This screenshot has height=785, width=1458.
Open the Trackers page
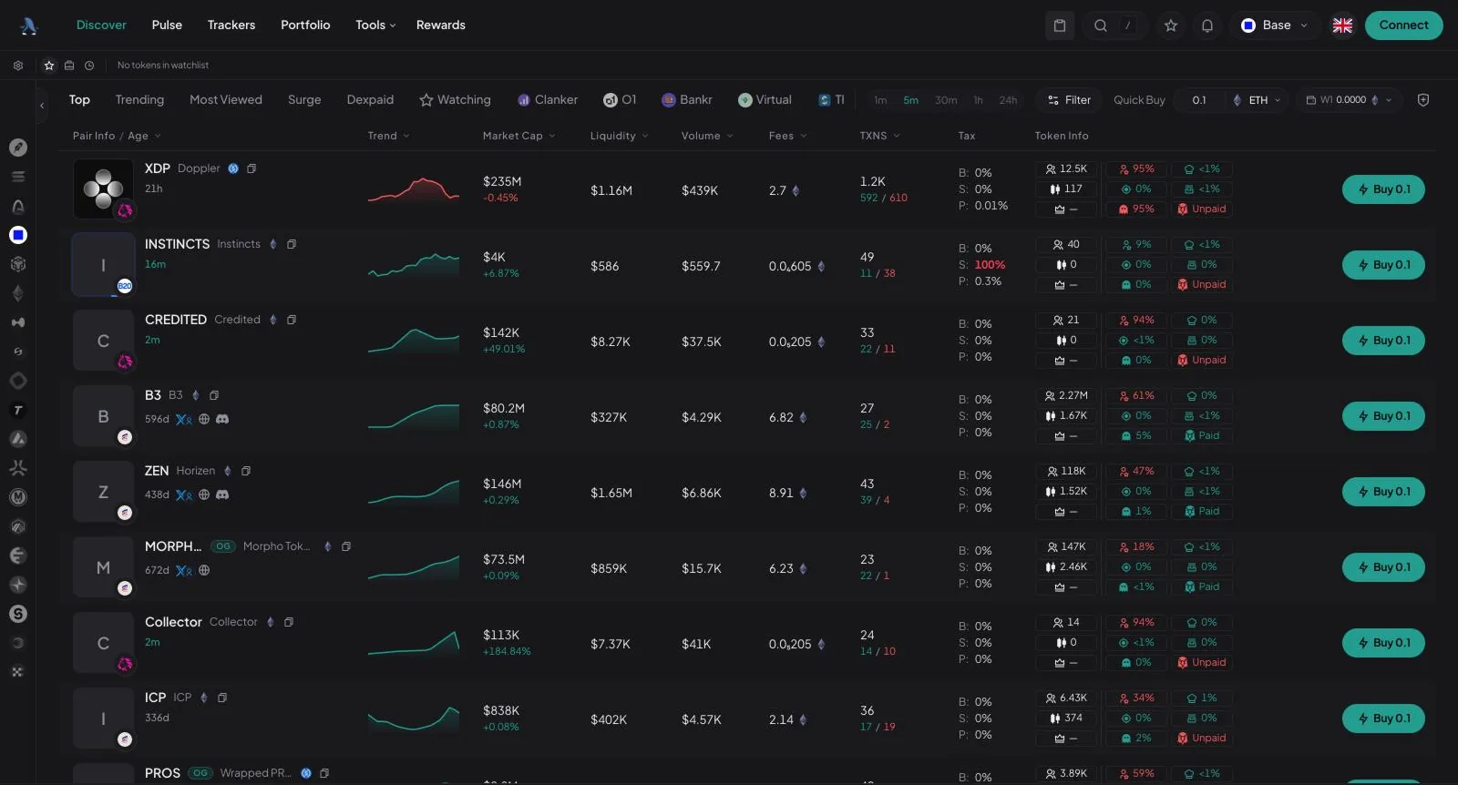[231, 25]
